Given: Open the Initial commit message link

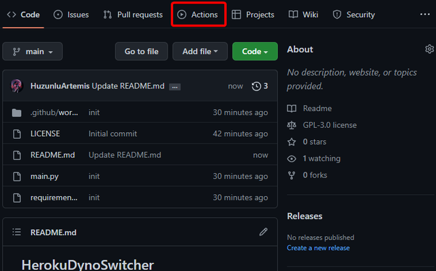Looking at the screenshot, I should (x=112, y=133).
